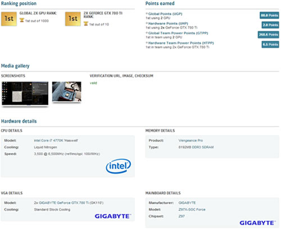Click the 88.0 Points badge
281x229 pixels.
click(269, 15)
